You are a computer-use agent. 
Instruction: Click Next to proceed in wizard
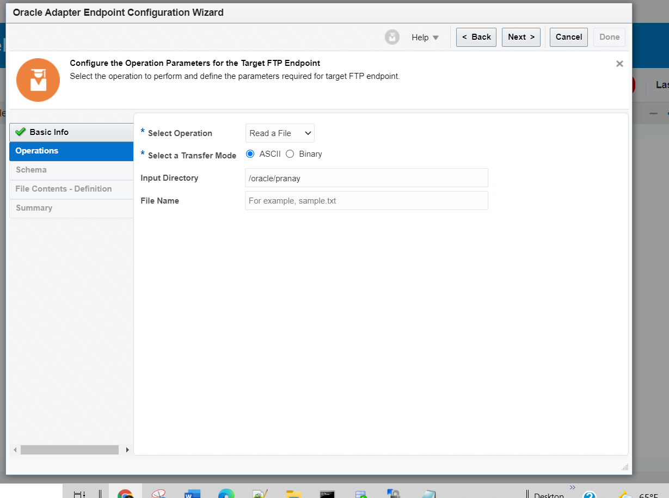pos(521,37)
